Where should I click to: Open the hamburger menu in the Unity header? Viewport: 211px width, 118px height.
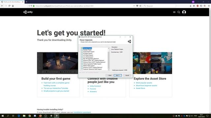click(174, 12)
